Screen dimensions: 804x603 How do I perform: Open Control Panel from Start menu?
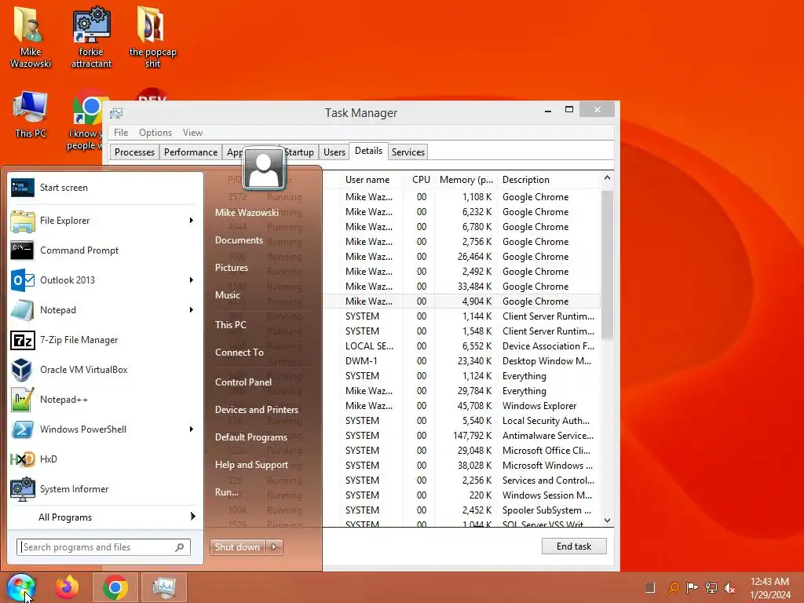pos(243,382)
